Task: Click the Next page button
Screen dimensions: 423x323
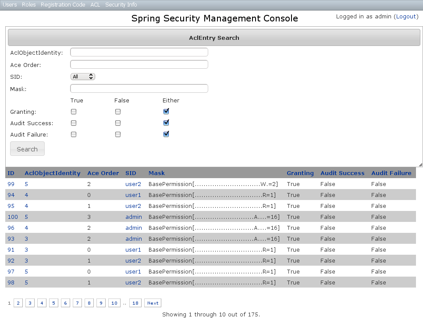Action: [153, 303]
